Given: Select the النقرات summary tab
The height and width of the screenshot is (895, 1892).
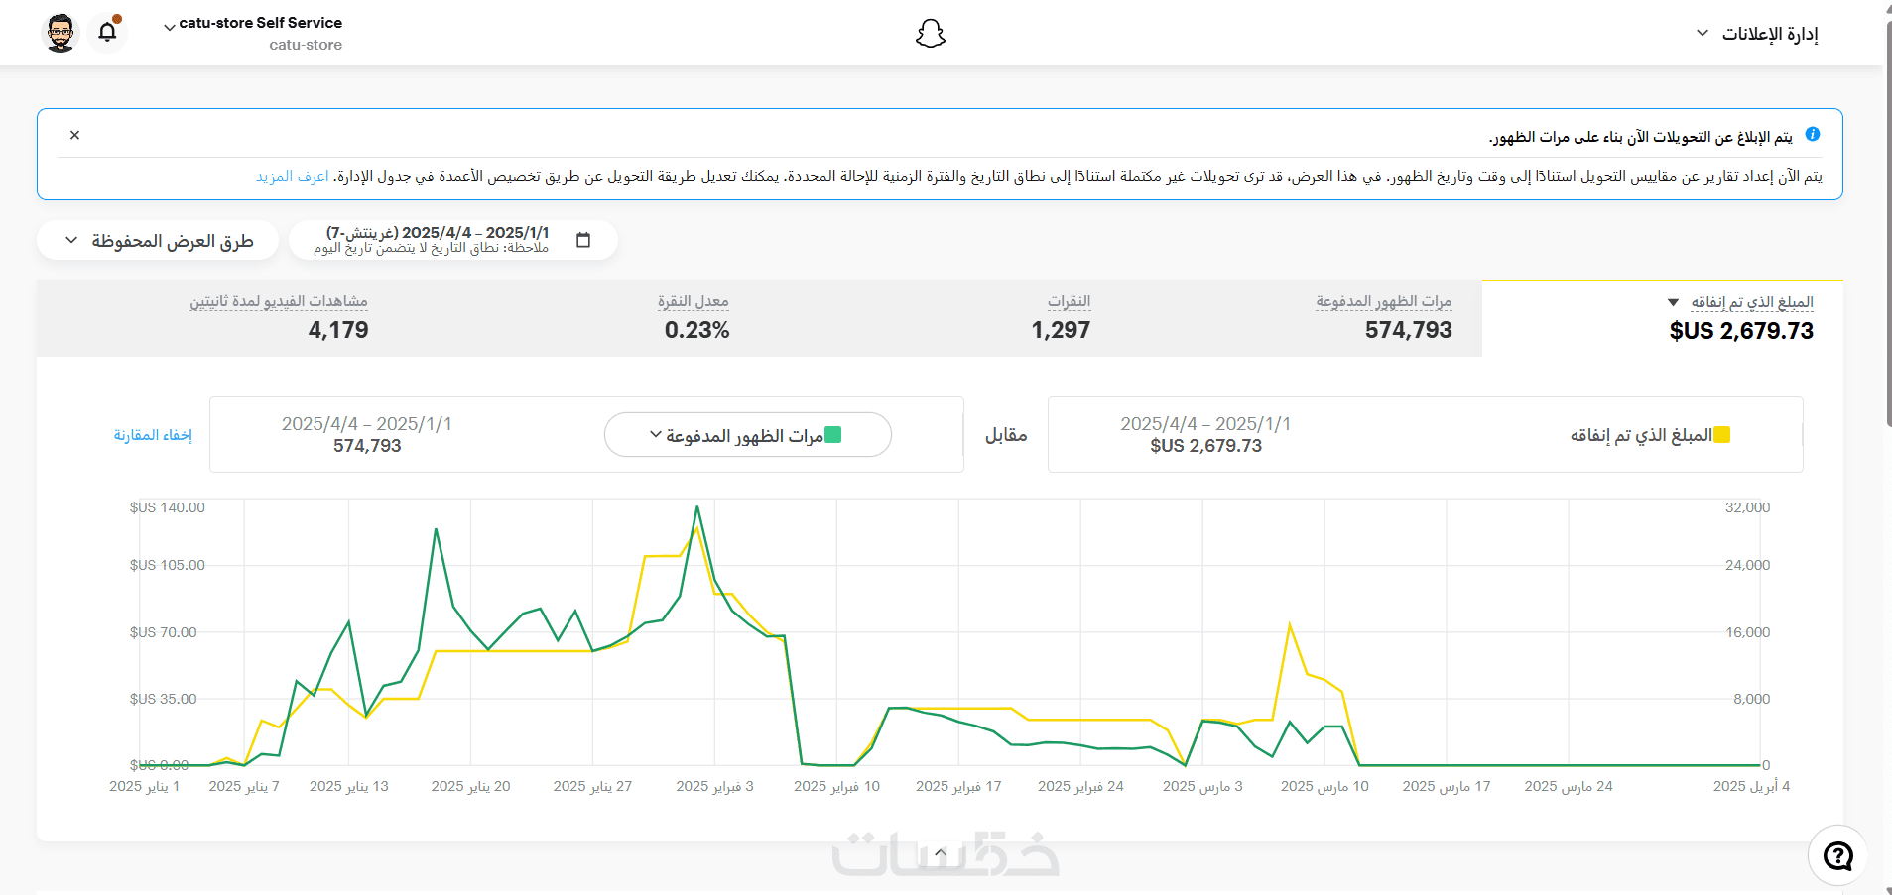Looking at the screenshot, I should tap(1061, 318).
